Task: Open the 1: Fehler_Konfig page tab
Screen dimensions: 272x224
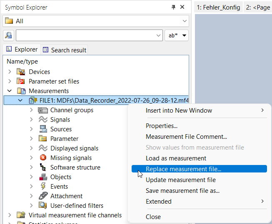Action: tap(218, 7)
